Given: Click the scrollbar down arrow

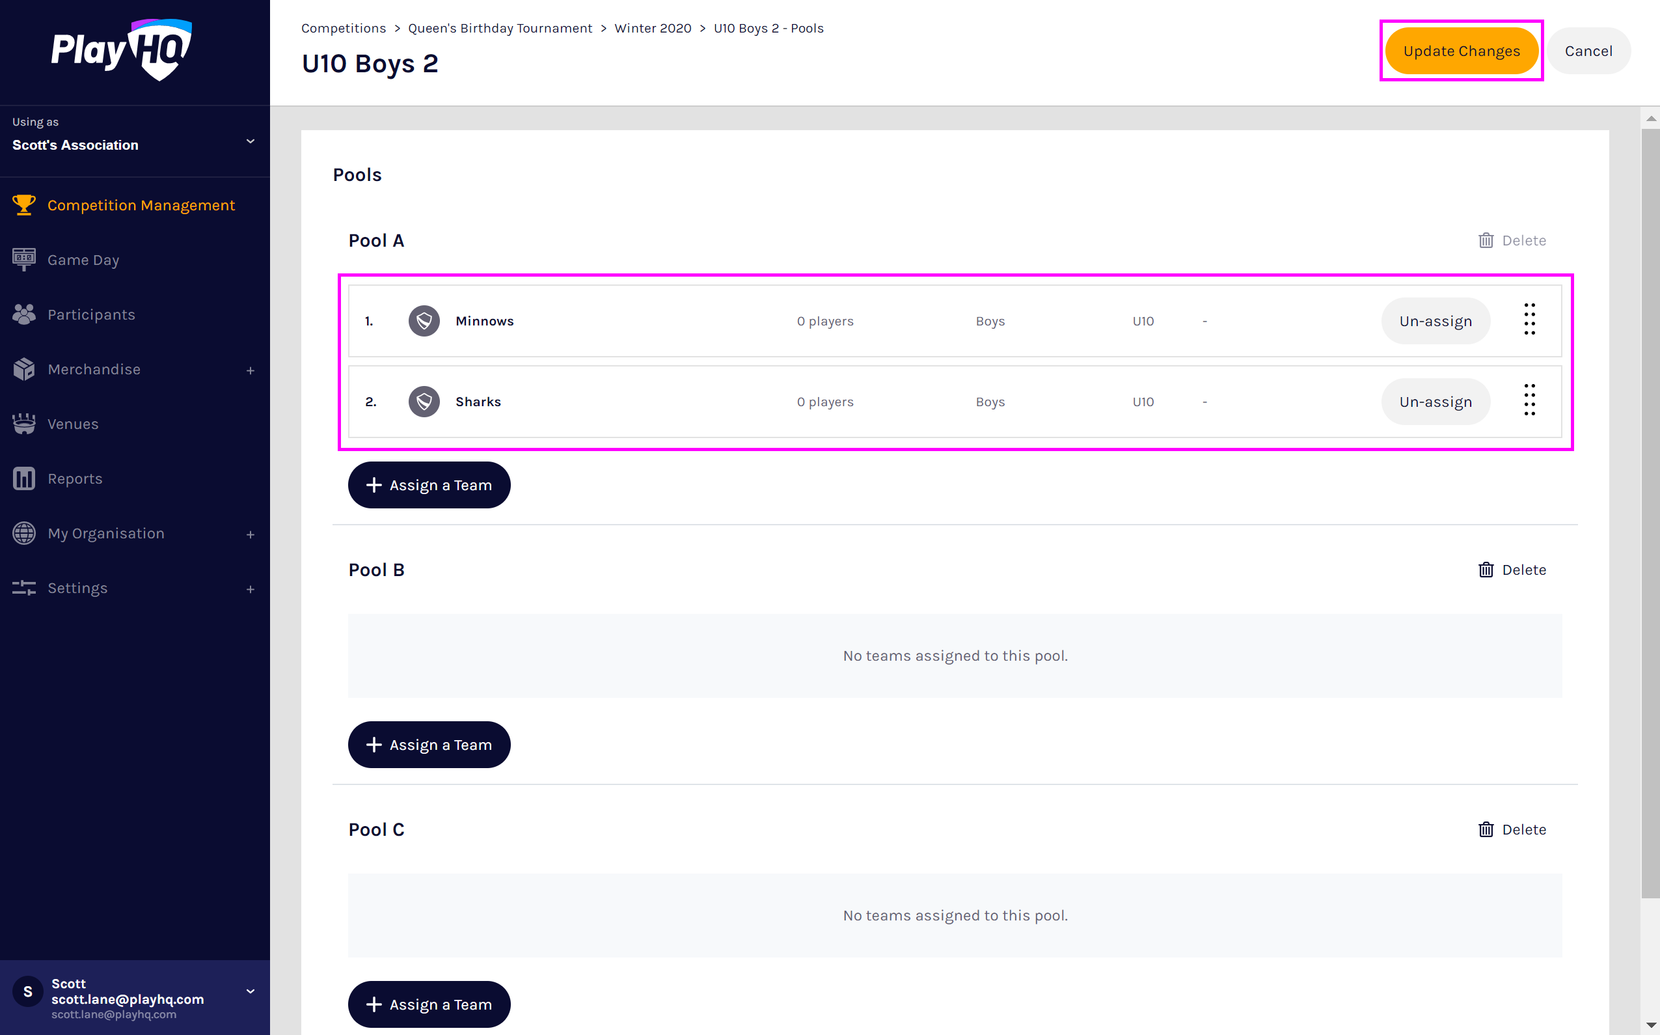Looking at the screenshot, I should coord(1650,1025).
